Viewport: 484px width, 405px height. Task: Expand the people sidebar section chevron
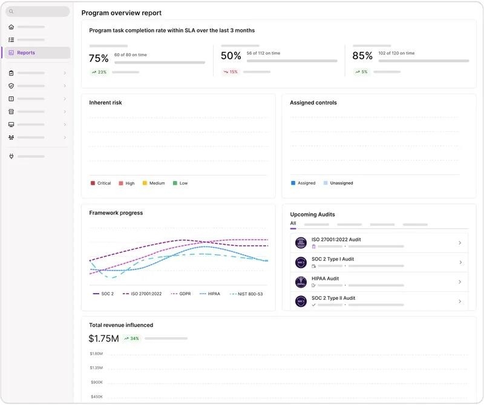65,137
